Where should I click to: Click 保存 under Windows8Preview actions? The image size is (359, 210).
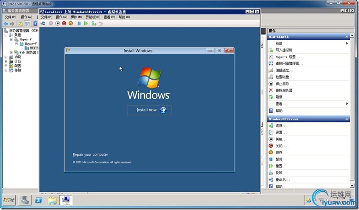pos(279,152)
